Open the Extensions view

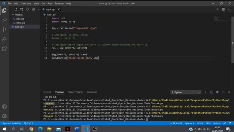point(4,49)
